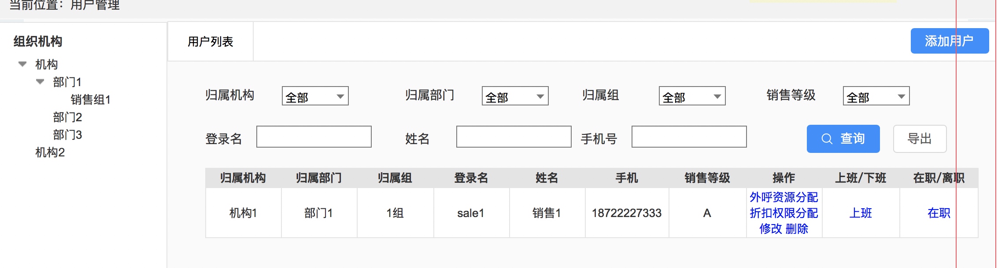The width and height of the screenshot is (998, 268).
Task: Toggle the 上班 status link
Action: (x=861, y=213)
